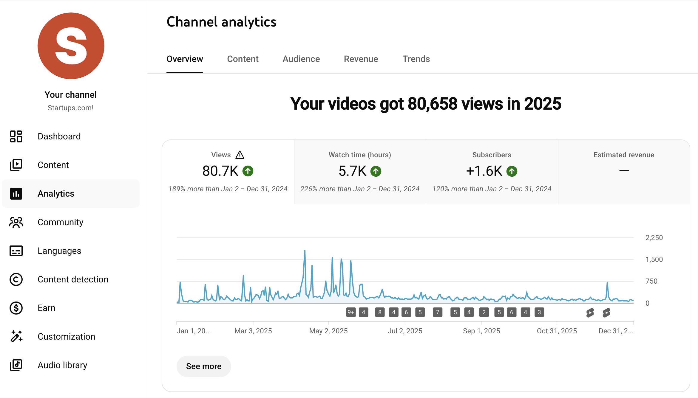The height and width of the screenshot is (398, 698).
Task: Click the first Shorts marker icon
Action: pyautogui.click(x=590, y=313)
